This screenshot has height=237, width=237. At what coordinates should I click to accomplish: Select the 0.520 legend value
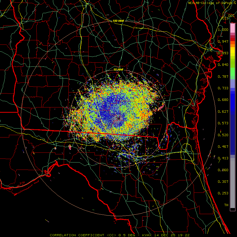pyautogui.click(x=223, y=135)
